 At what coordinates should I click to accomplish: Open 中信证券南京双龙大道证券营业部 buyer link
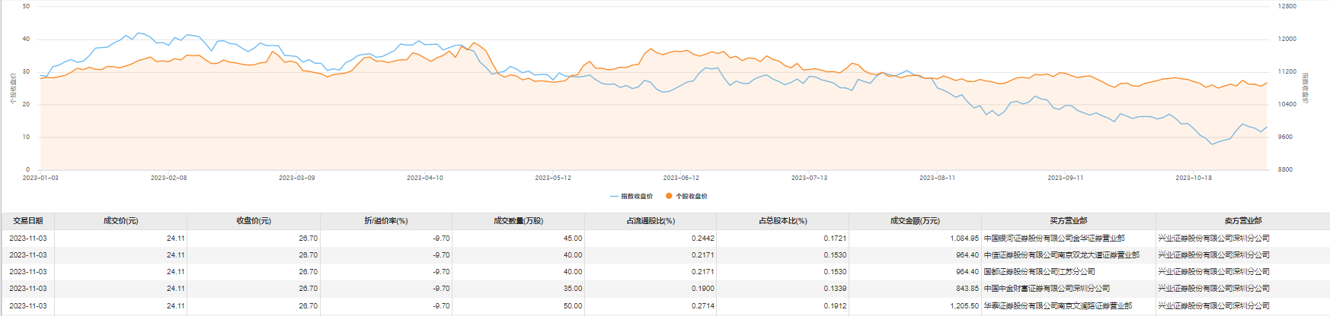[1061, 255]
